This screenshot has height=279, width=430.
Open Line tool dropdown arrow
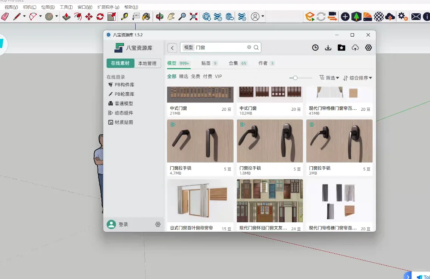25,17
